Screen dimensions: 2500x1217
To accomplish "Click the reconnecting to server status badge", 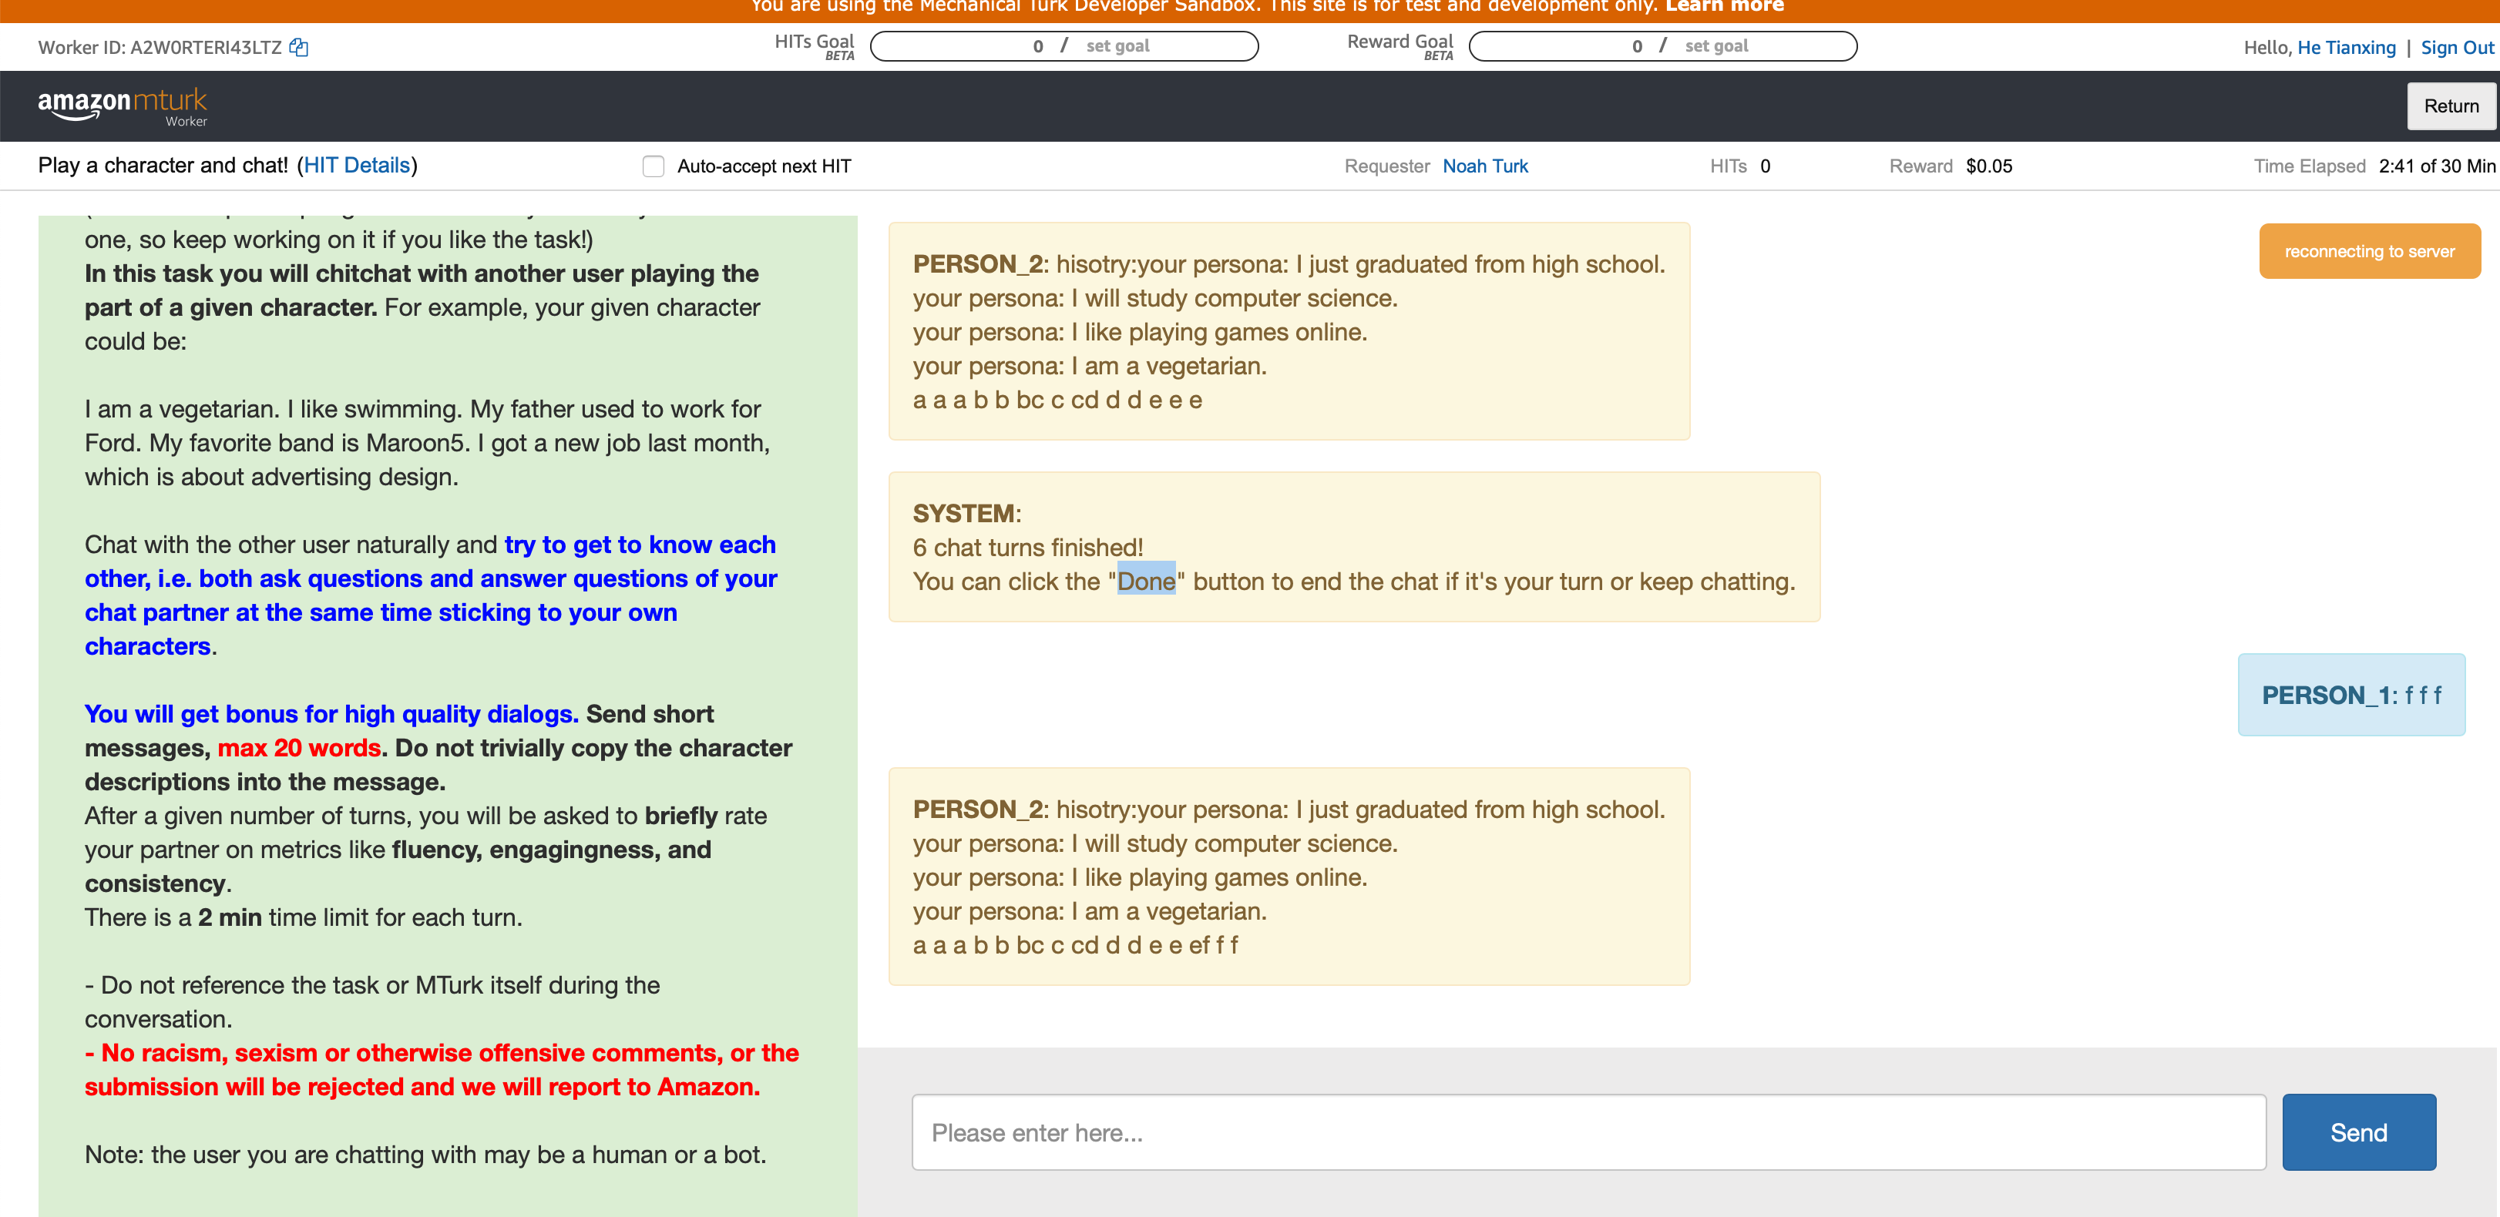I will pos(2369,250).
